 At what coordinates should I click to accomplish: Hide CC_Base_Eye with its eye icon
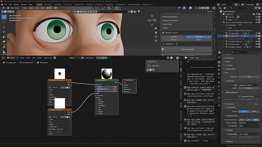256,36
